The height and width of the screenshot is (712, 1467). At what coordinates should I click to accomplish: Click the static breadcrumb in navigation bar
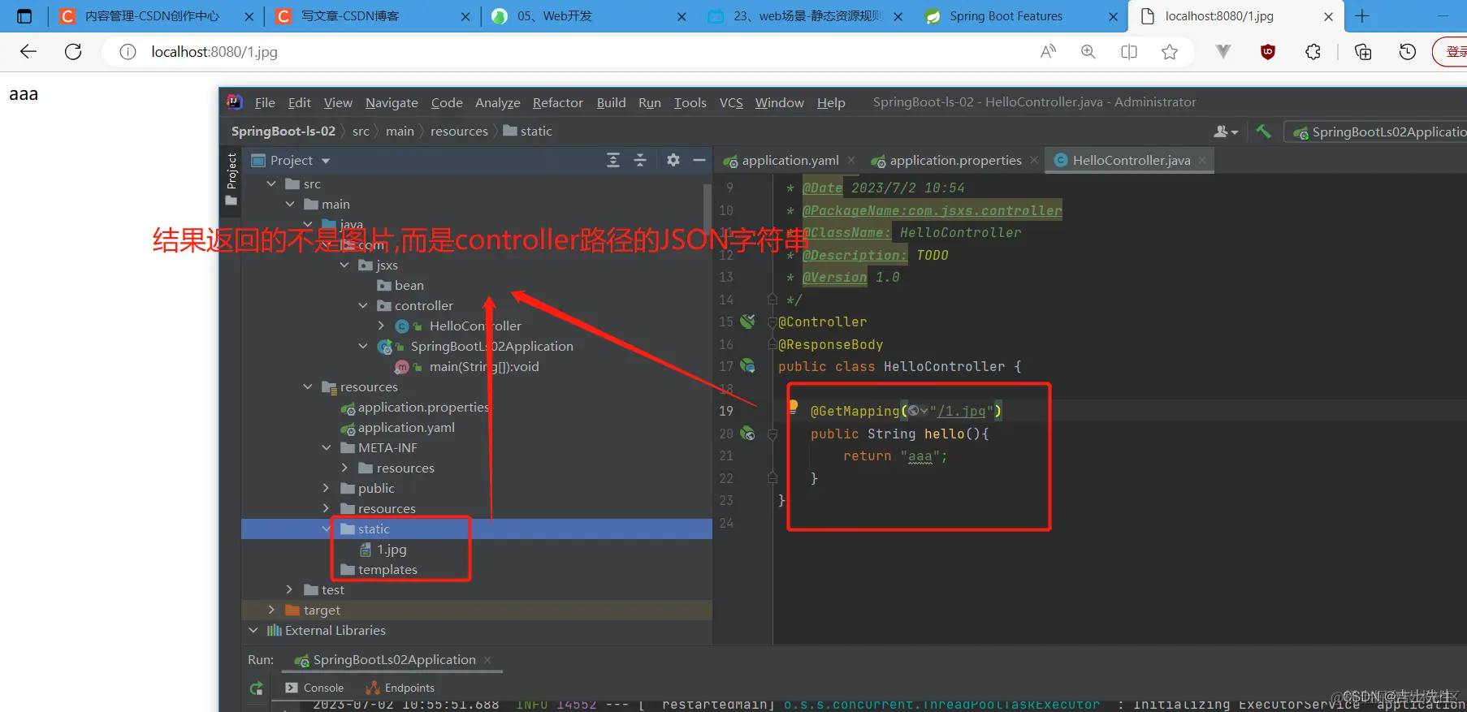[528, 131]
